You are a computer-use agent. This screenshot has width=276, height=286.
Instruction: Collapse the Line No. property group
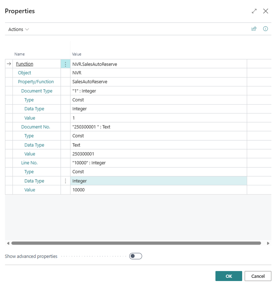[x=29, y=163]
